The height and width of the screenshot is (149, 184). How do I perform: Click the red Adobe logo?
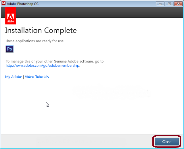11,16
